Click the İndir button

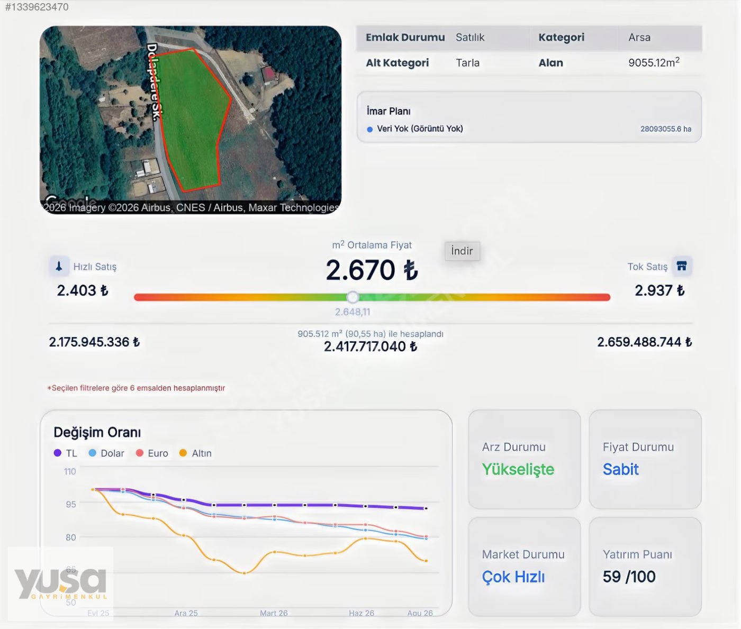point(462,251)
